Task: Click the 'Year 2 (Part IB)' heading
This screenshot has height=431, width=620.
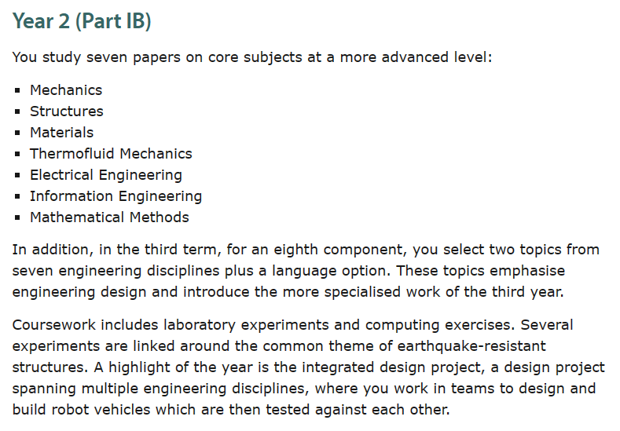Action: tap(82, 21)
